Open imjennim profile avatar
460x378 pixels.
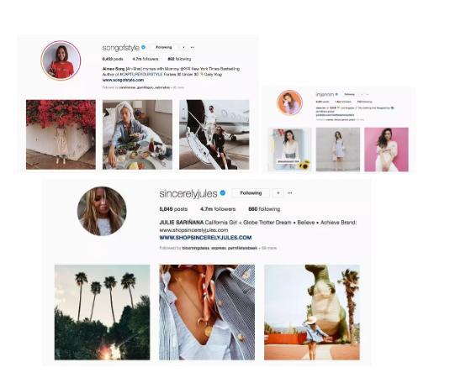[x=289, y=102]
